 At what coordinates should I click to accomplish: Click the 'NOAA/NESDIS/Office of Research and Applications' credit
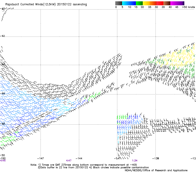(x=156, y=170)
